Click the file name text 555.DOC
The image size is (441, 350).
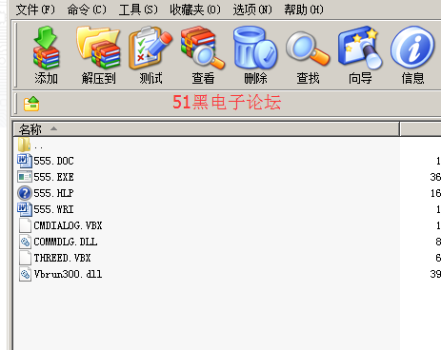(x=53, y=161)
